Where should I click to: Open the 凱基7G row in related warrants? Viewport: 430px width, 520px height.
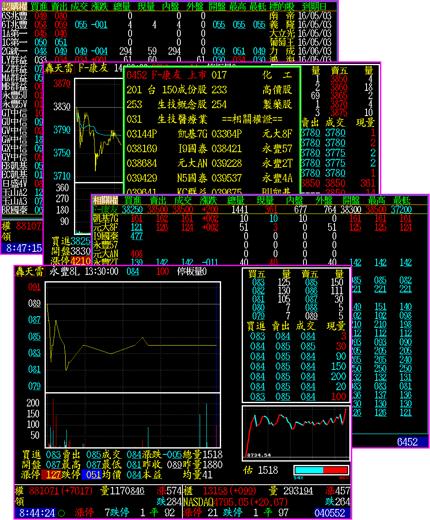[x=106, y=219]
